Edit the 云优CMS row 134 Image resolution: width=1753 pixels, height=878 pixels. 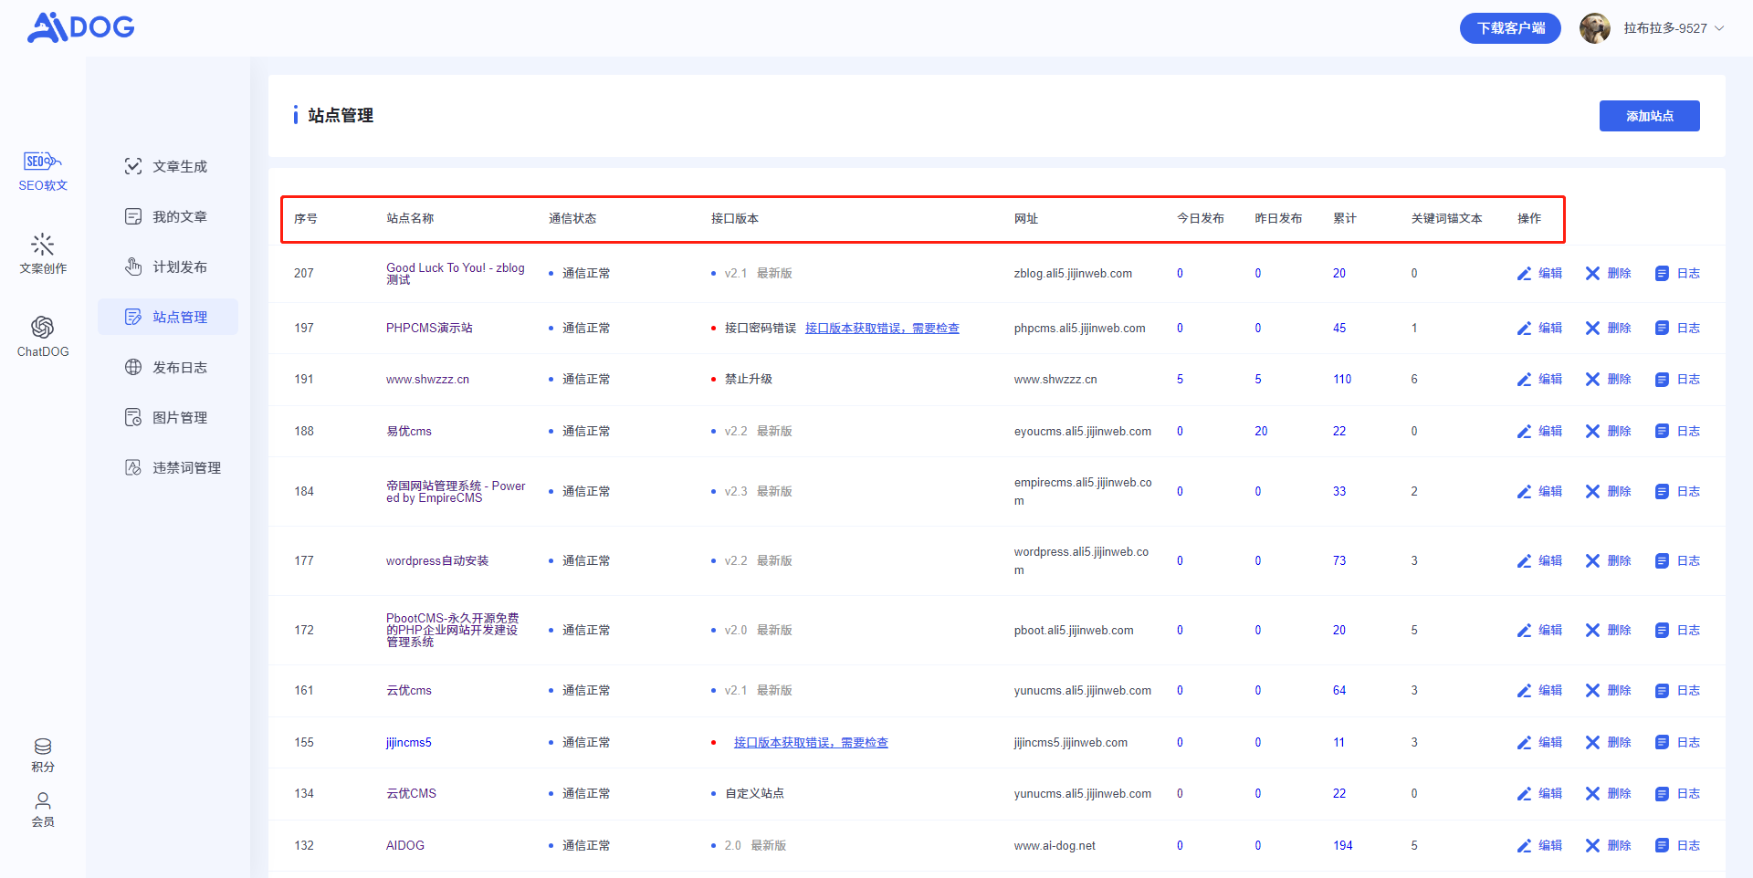[x=1539, y=793]
